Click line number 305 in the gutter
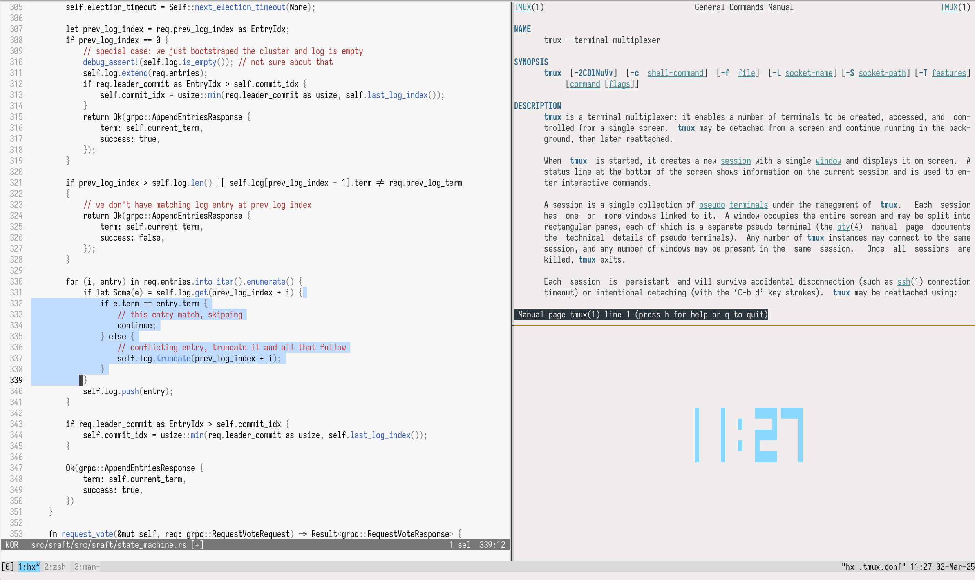The width and height of the screenshot is (975, 580). [16, 7]
